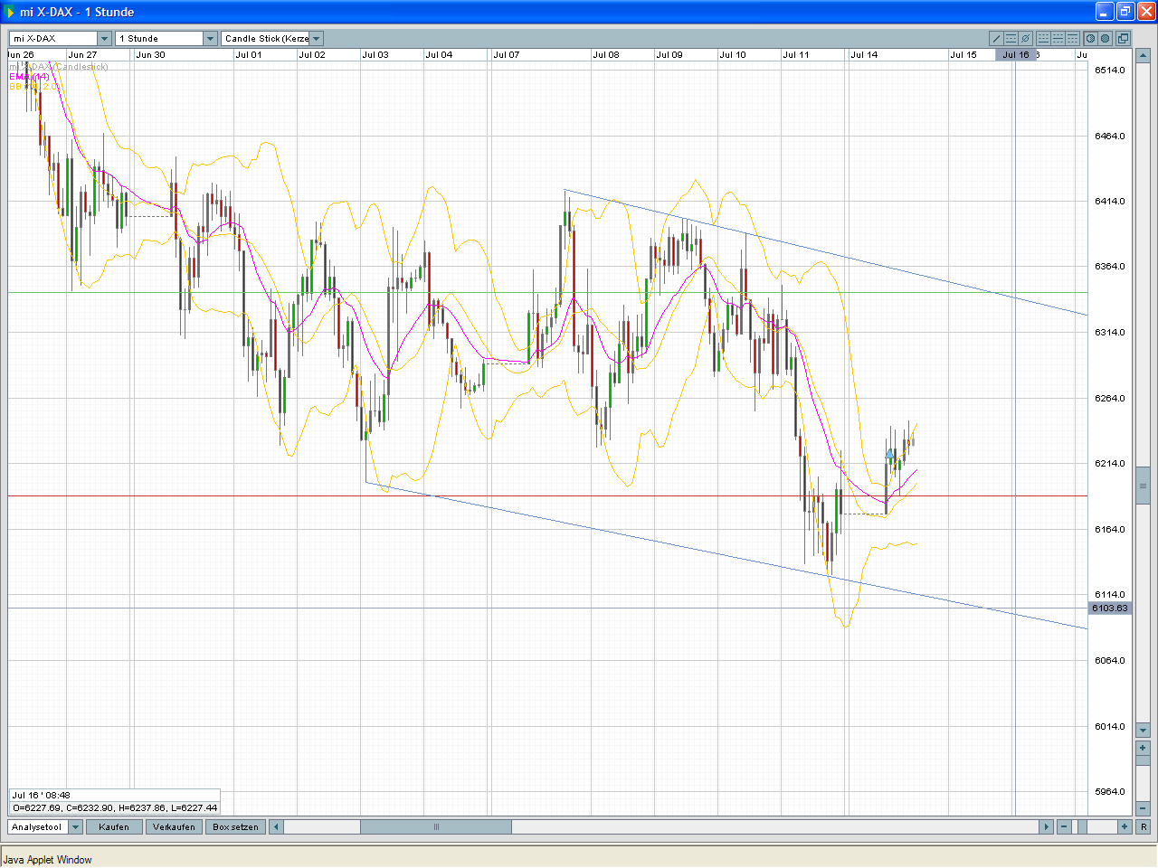Expand the Candle Stick chart type dropdown

click(316, 39)
